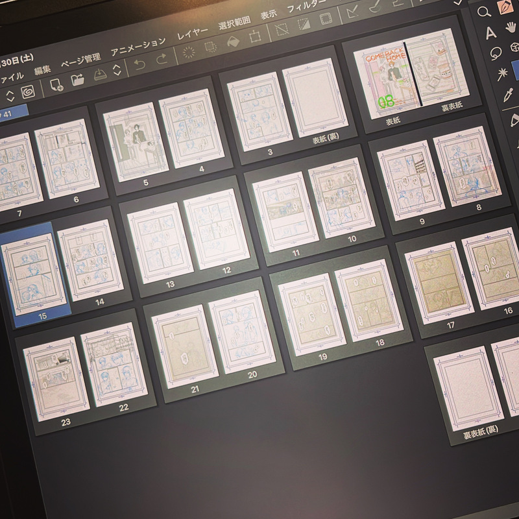Select page 13 thumbnail
519x519 pixels.
tap(160, 243)
